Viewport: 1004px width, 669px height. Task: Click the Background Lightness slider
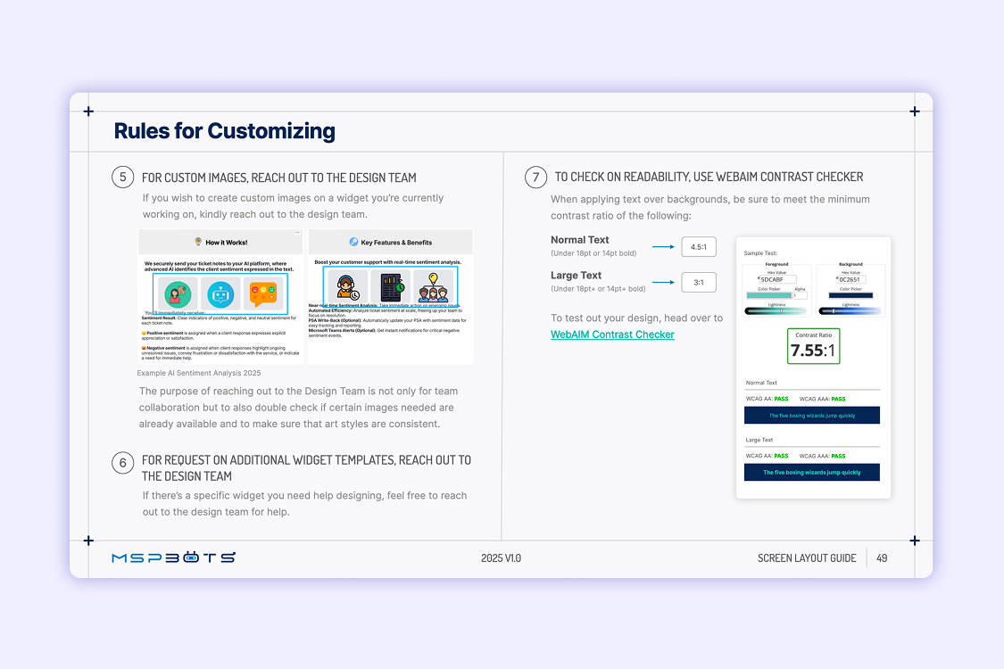850,311
